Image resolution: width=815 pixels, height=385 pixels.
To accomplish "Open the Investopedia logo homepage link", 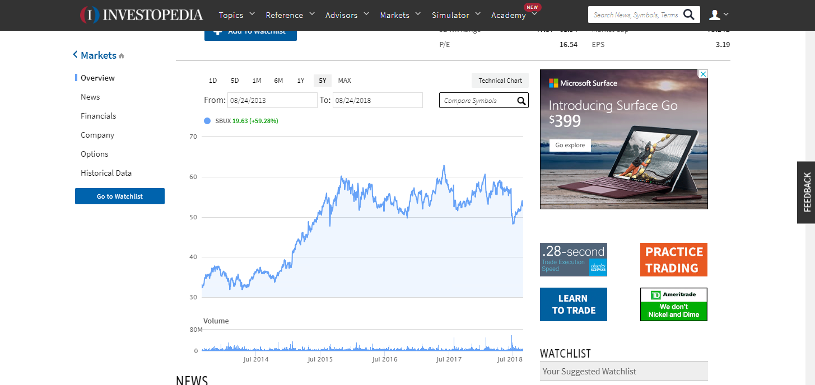I will 141,15.
